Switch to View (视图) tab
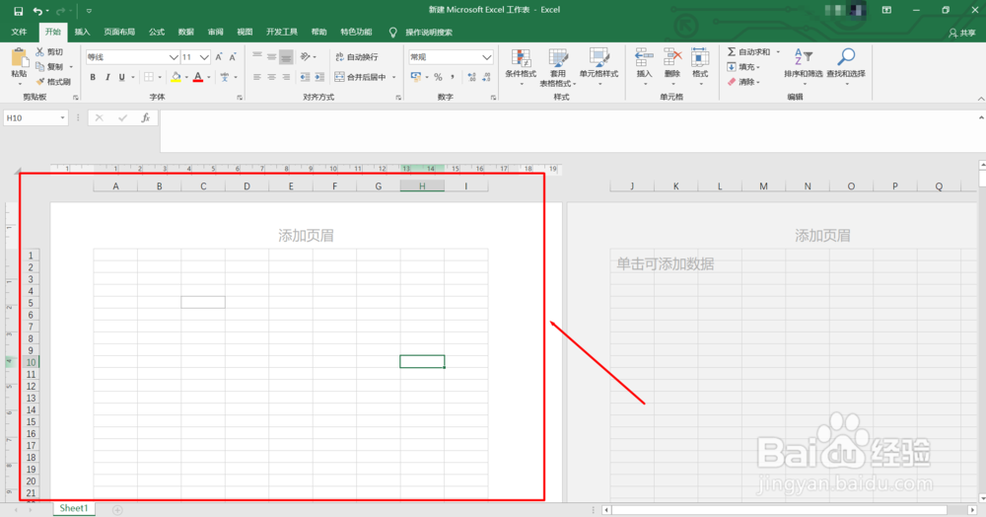The height and width of the screenshot is (517, 986). click(245, 33)
